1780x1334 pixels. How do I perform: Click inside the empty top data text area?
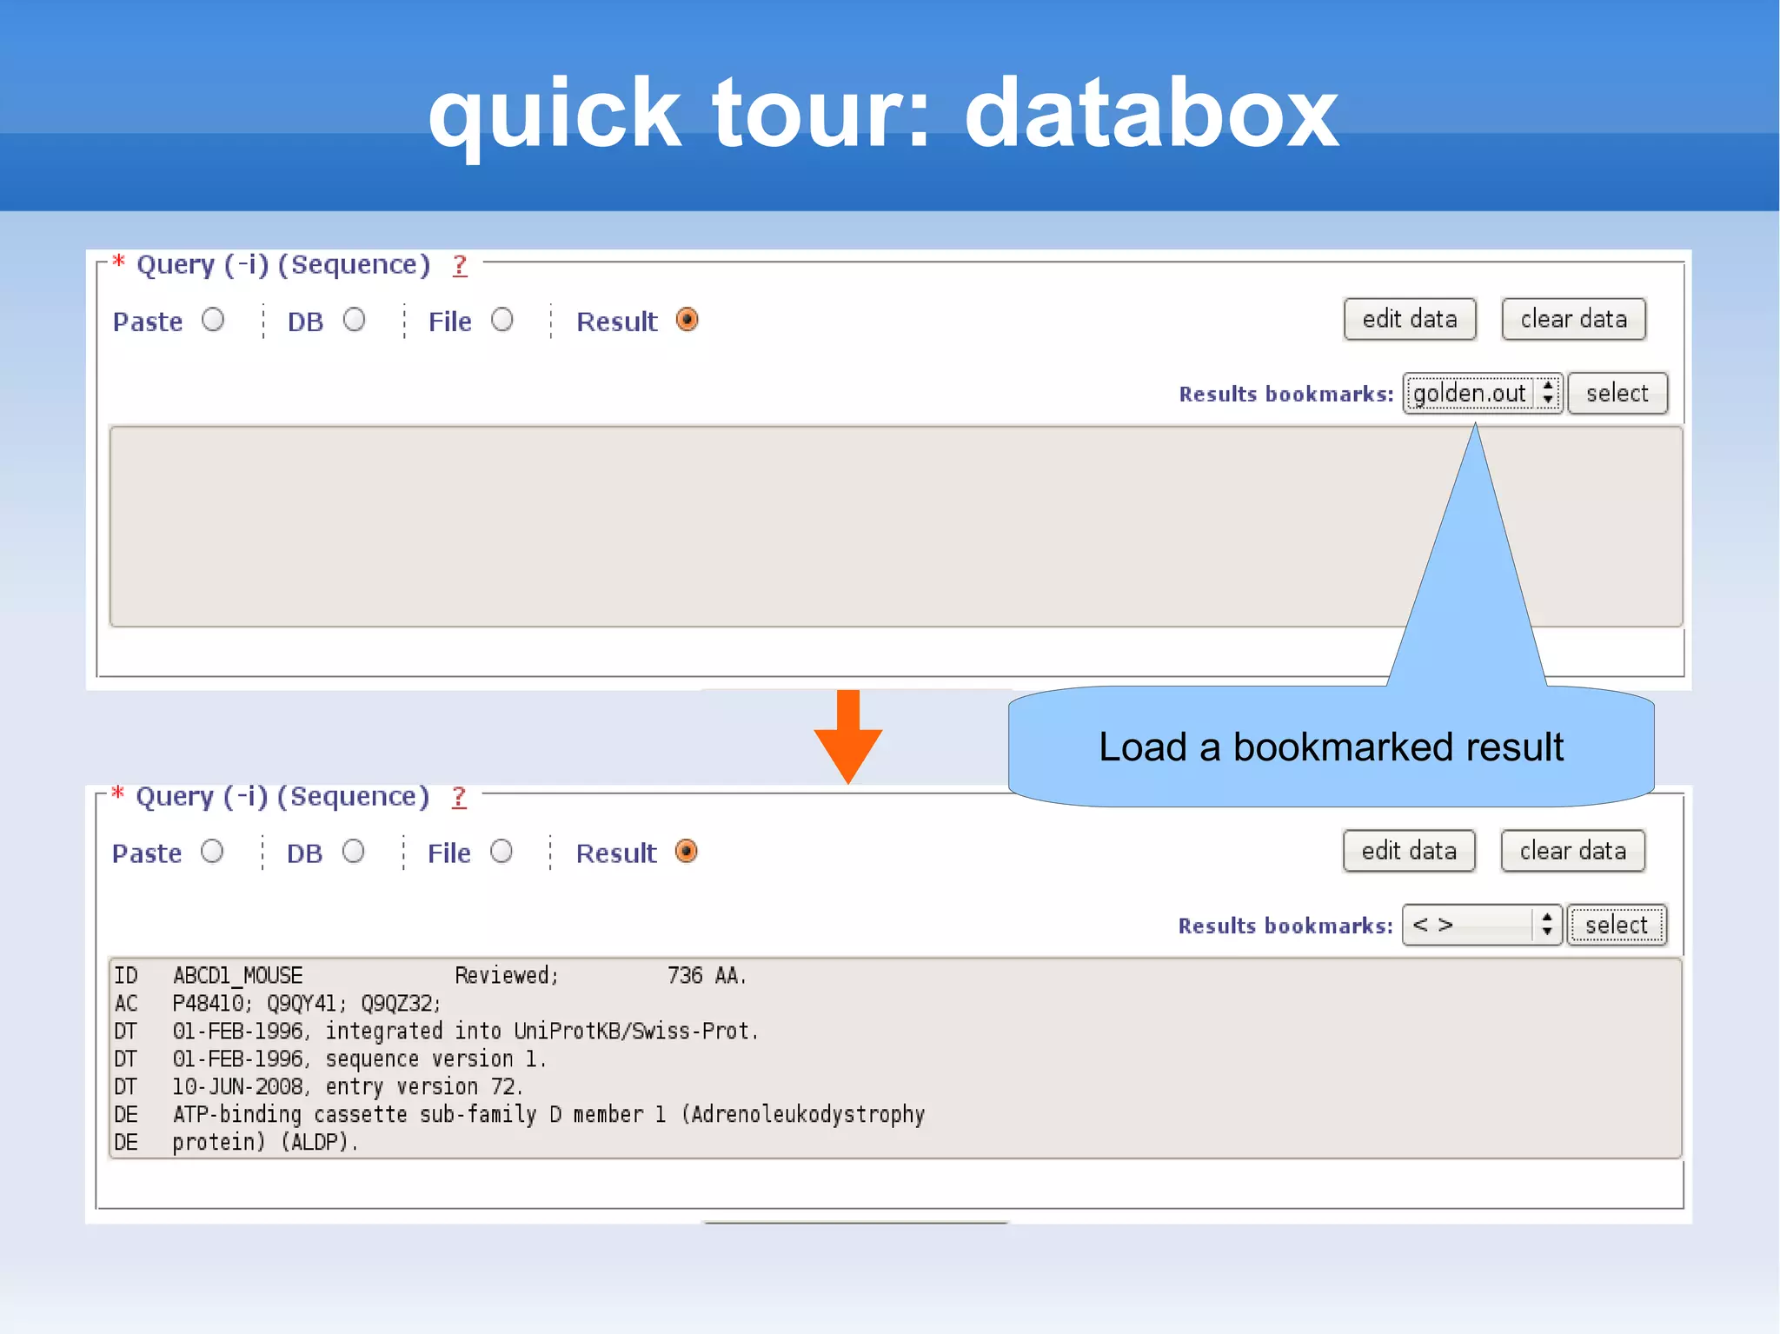coord(747,526)
